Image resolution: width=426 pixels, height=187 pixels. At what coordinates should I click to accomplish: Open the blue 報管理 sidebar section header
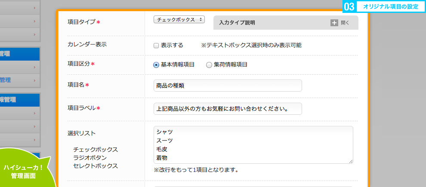(x=20, y=100)
